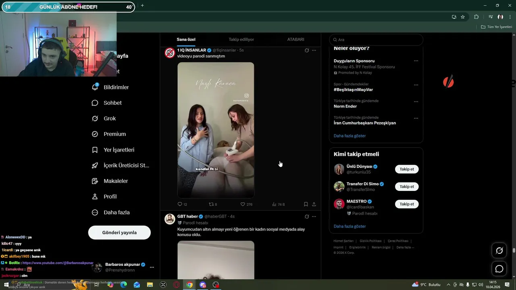Open Gizlilik Politikası footer link
The width and height of the screenshot is (516, 290).
[x=370, y=241]
